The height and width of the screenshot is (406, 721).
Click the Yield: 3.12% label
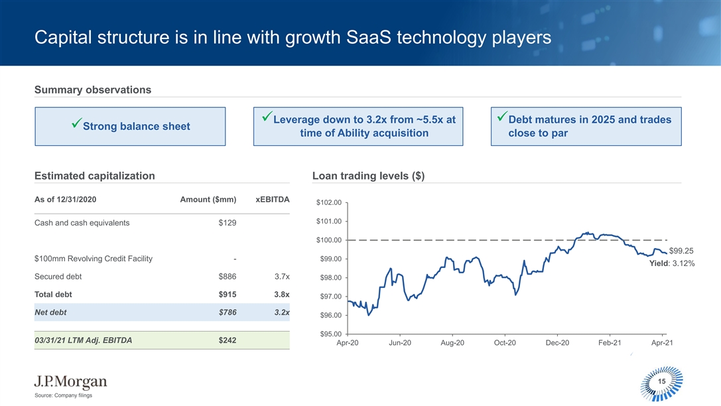[x=673, y=263]
